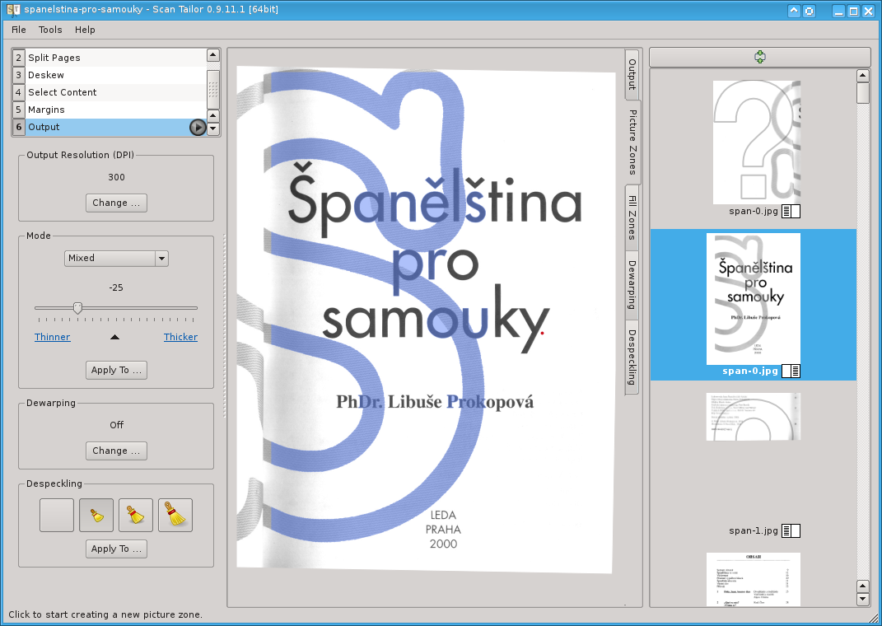882x626 pixels.
Task: Open the Help menu
Action: 85,30
